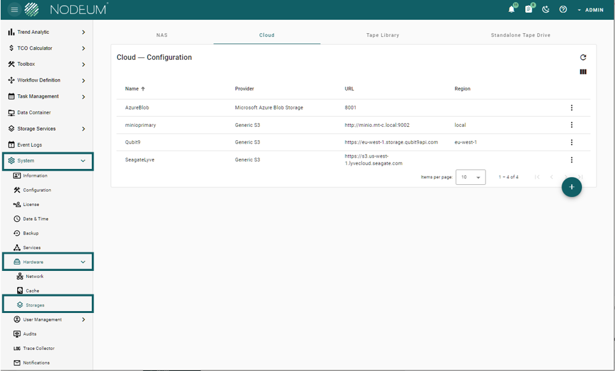Open the tasks clipboard icon in header

point(529,10)
